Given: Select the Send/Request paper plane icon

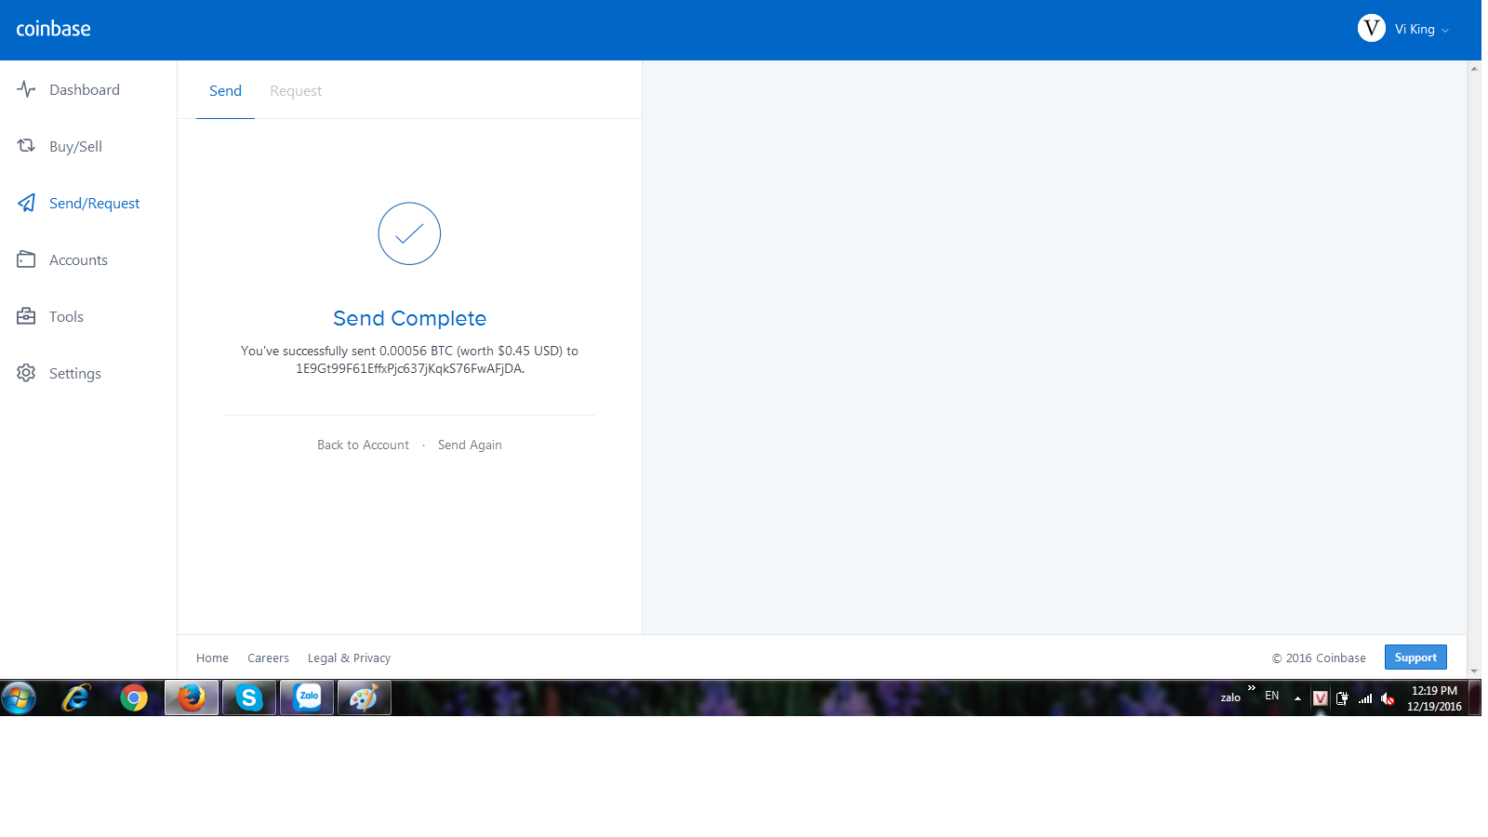Looking at the screenshot, I should tap(26, 203).
